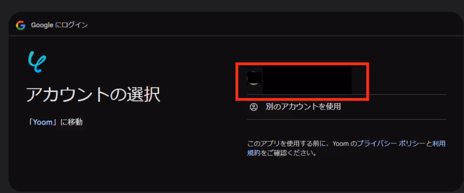Click the person icon beside 別のアカウントを使用
This screenshot has width=464, height=193.
(254, 107)
